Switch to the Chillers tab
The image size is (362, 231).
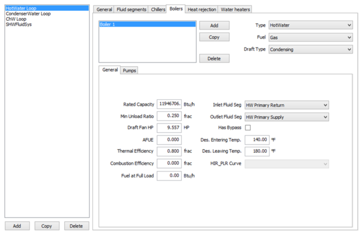(x=158, y=10)
